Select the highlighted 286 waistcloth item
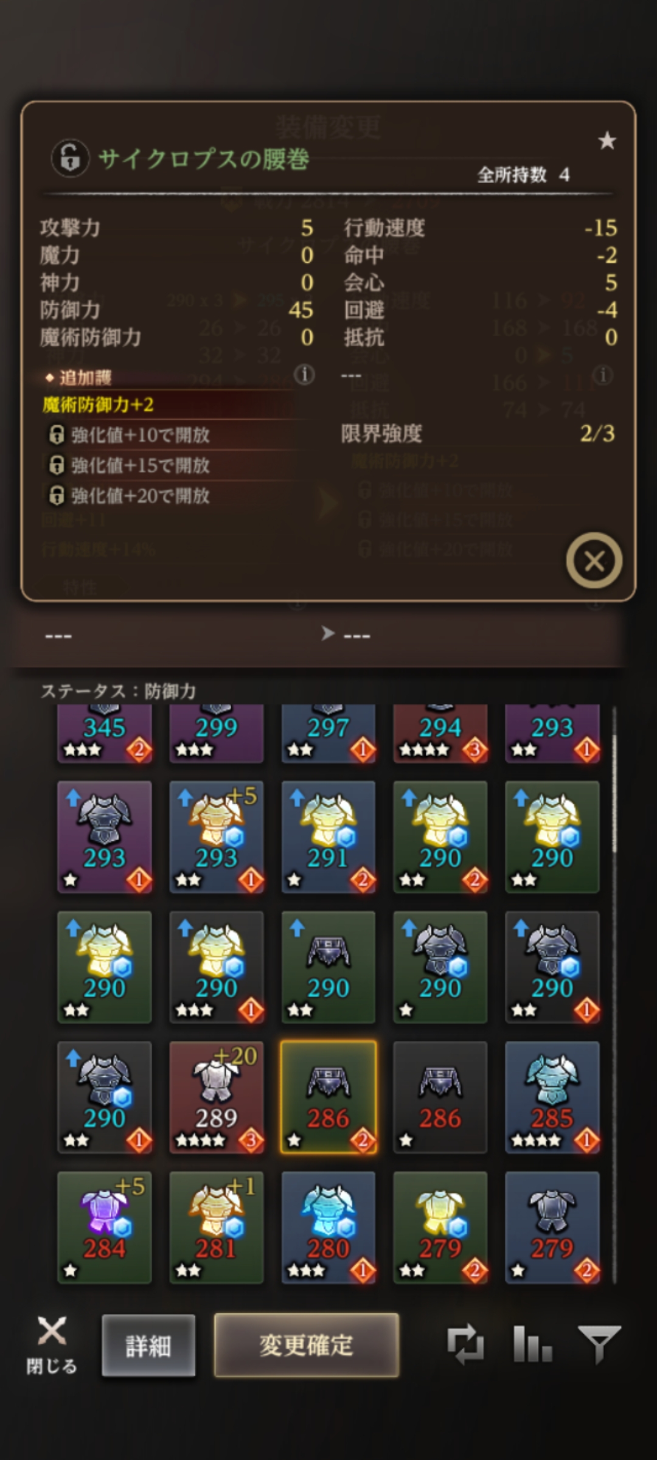This screenshot has width=657, height=1460. (328, 1097)
